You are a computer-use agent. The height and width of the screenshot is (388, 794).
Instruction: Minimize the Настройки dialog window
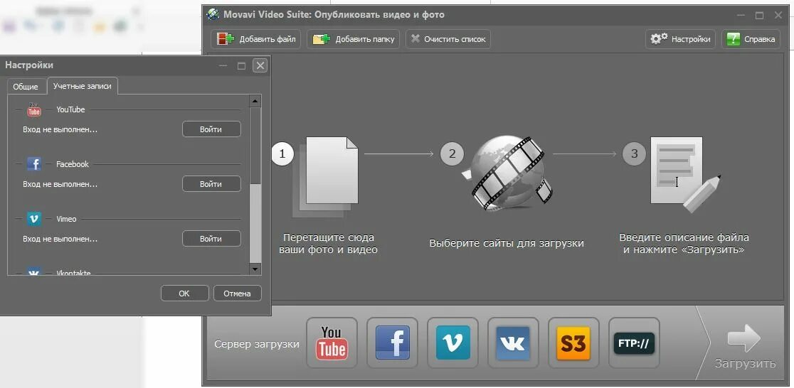[x=223, y=66]
